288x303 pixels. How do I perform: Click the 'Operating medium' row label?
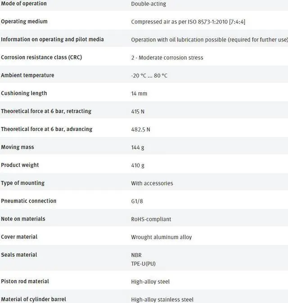pyautogui.click(x=24, y=22)
